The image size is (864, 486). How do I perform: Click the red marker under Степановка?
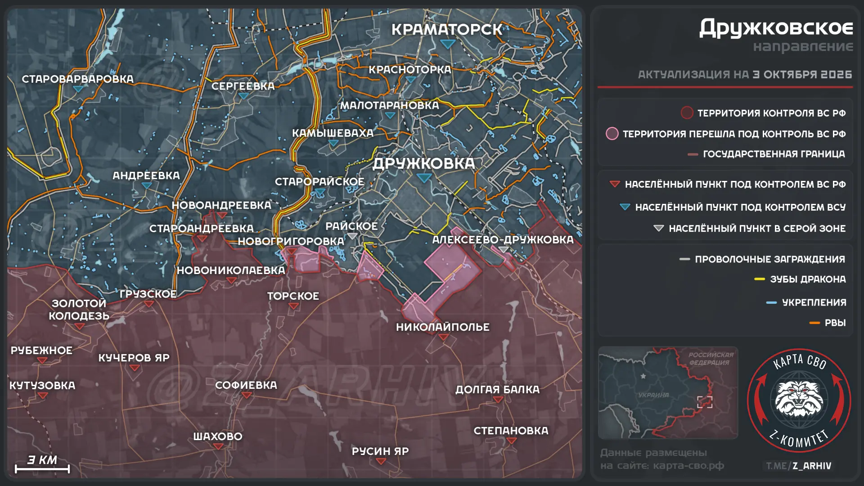coord(511,441)
